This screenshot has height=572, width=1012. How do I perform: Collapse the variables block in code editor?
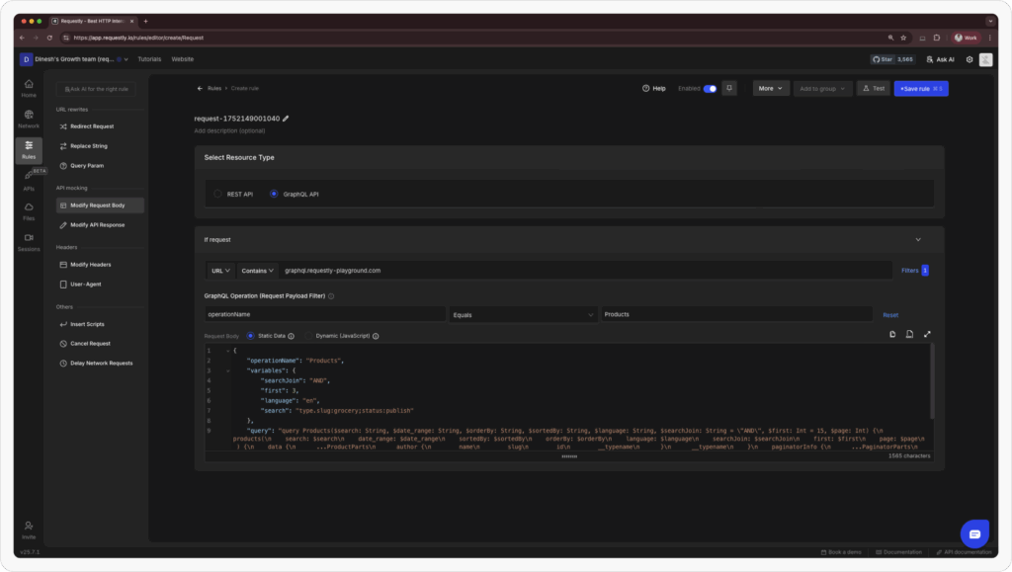(228, 370)
